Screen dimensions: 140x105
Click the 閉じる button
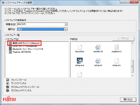pos(128,99)
